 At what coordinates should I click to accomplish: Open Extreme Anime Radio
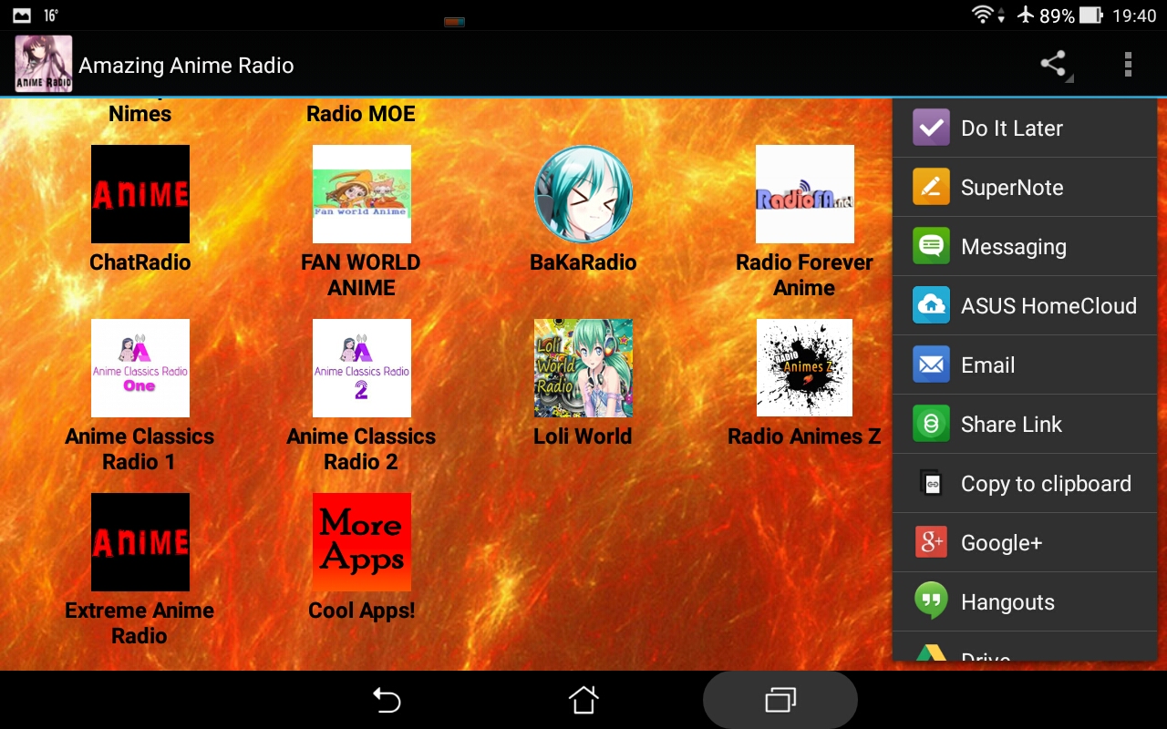click(x=139, y=541)
